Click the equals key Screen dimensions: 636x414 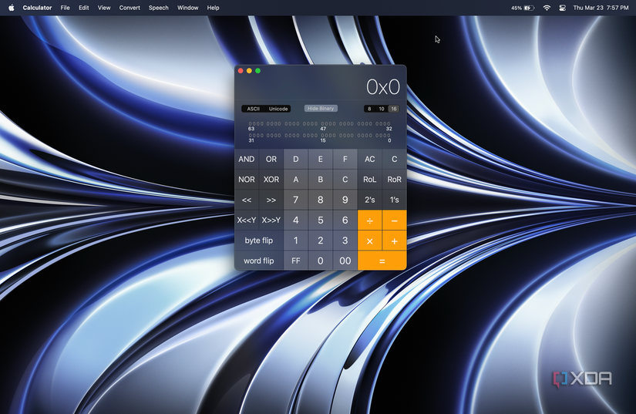tap(382, 261)
